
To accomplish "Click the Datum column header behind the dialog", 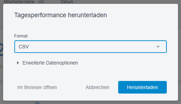I will (x=67, y=2).
